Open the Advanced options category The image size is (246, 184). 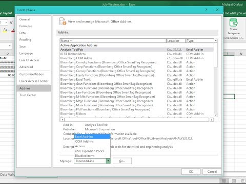[x=34, y=67]
